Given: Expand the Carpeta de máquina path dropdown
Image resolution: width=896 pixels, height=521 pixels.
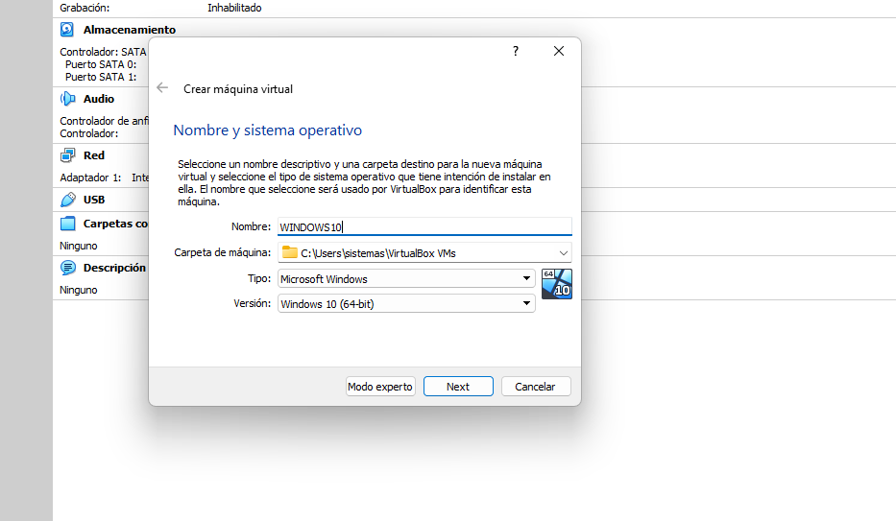Looking at the screenshot, I should pyautogui.click(x=562, y=253).
